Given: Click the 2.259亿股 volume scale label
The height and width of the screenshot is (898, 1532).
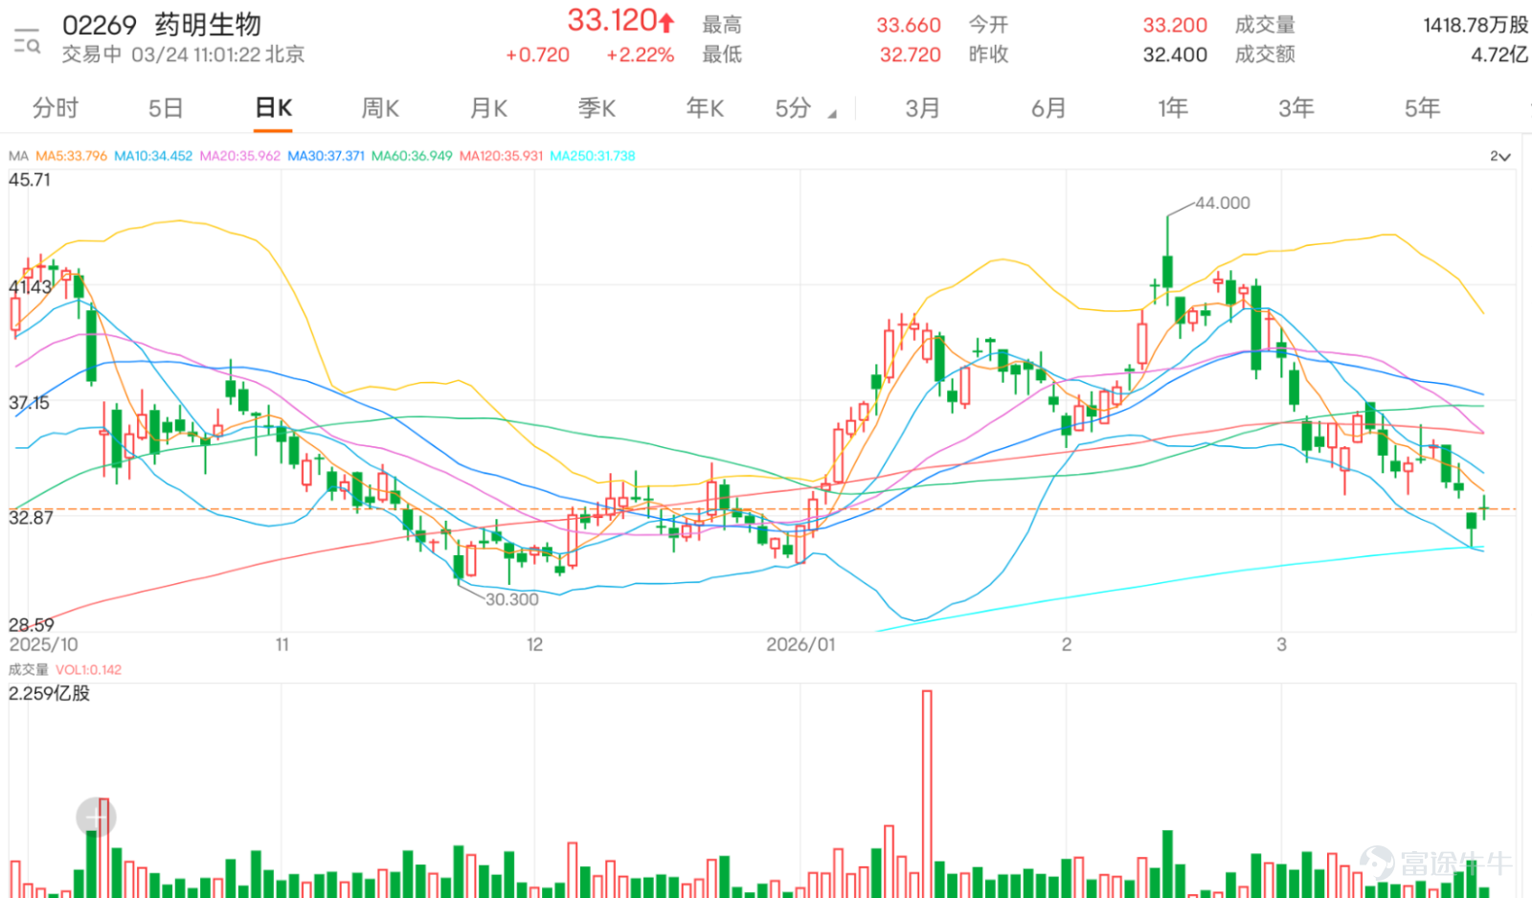Looking at the screenshot, I should coord(49,693).
